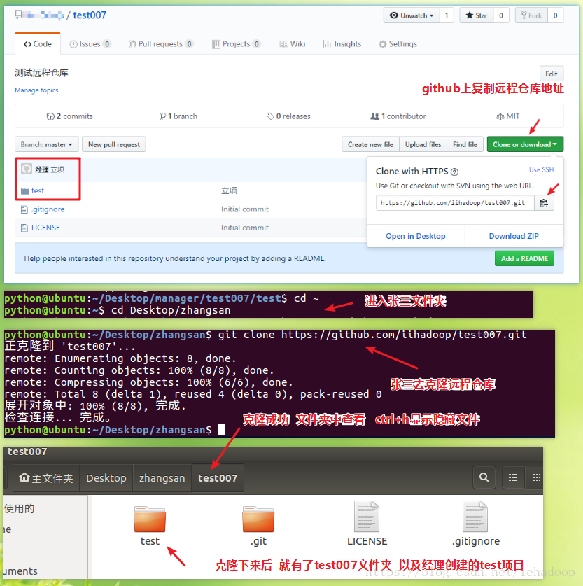
Task: Switch to Use SSH clone option
Action: pos(541,169)
